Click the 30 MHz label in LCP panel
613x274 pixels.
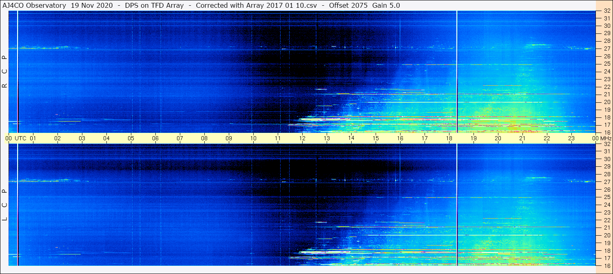click(x=606, y=159)
